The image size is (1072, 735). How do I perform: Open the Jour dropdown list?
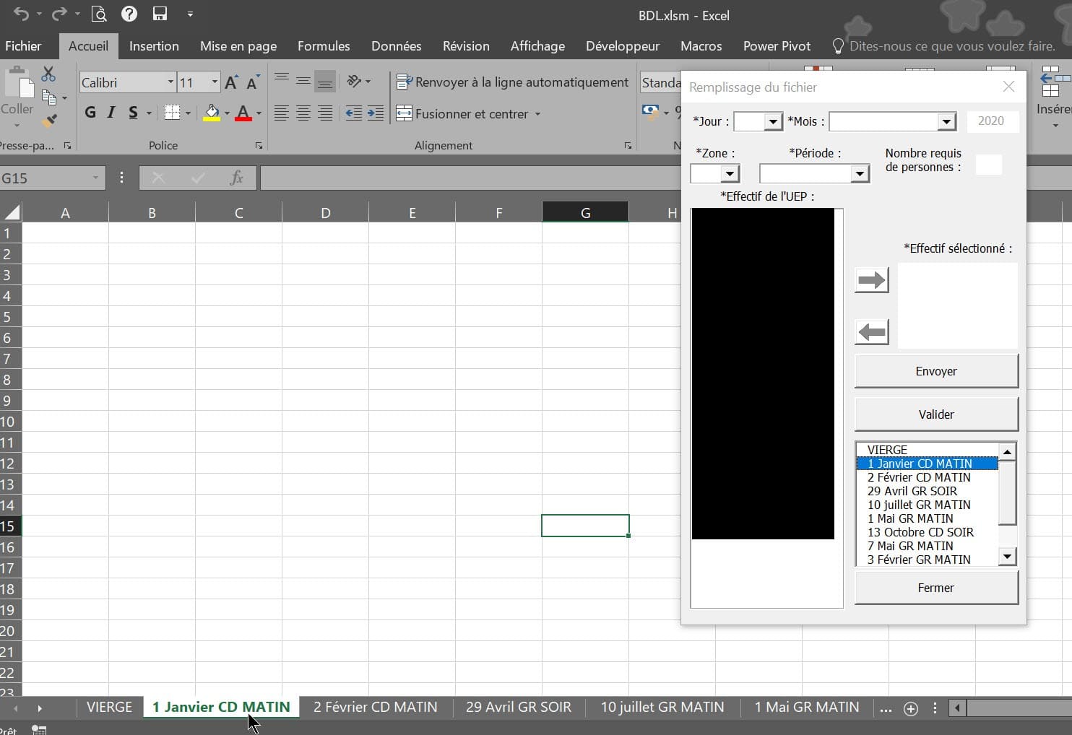point(773,121)
